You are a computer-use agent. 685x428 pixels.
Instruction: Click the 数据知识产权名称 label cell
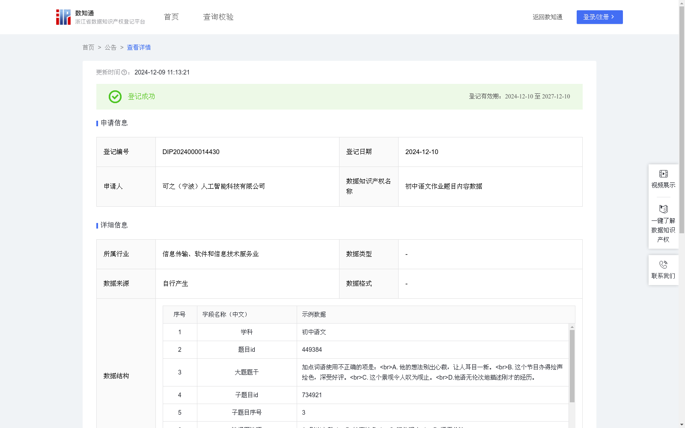[369, 187]
